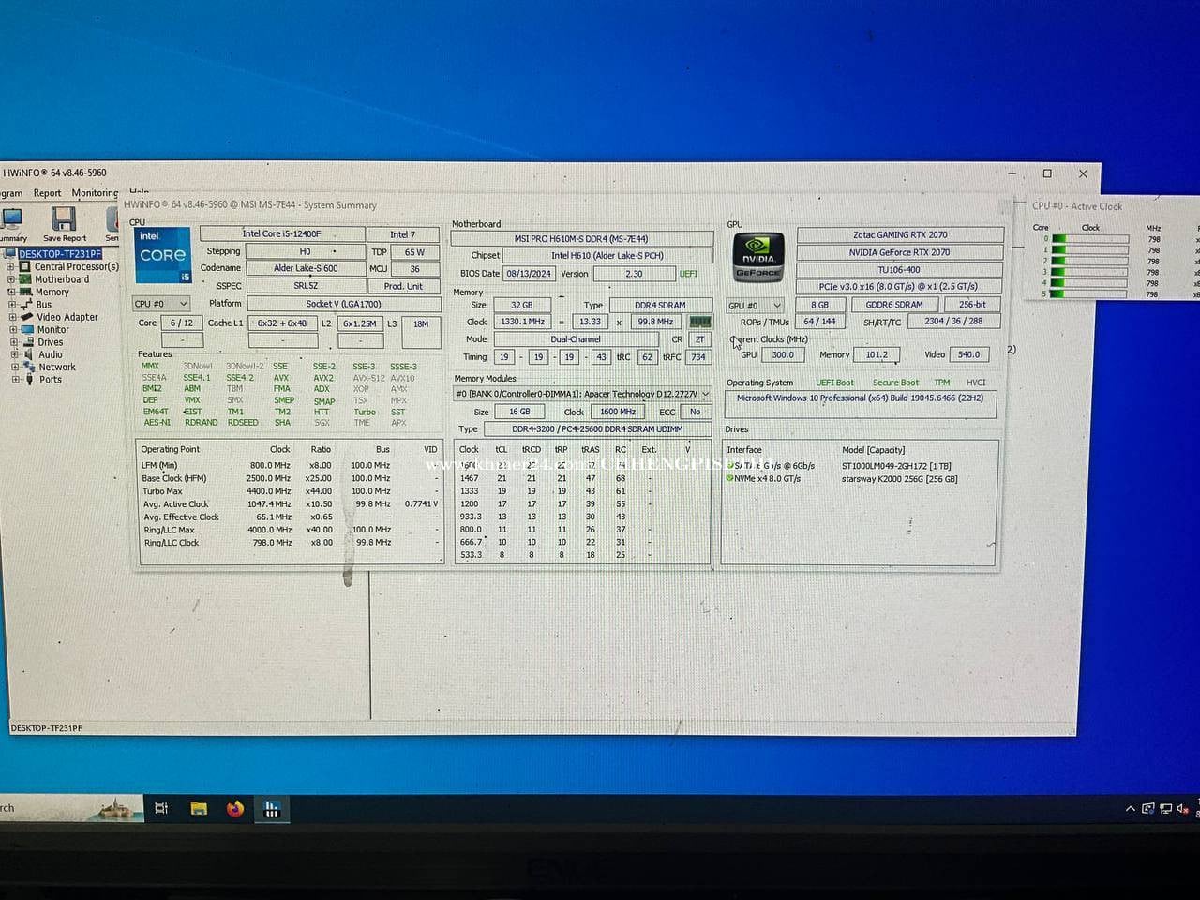Expand the Video Adapter tree node
Viewport: 1200px width, 900px height.
point(13,317)
